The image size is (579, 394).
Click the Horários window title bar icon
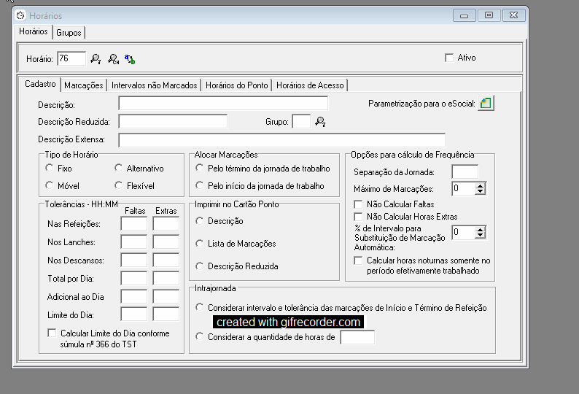20,15
